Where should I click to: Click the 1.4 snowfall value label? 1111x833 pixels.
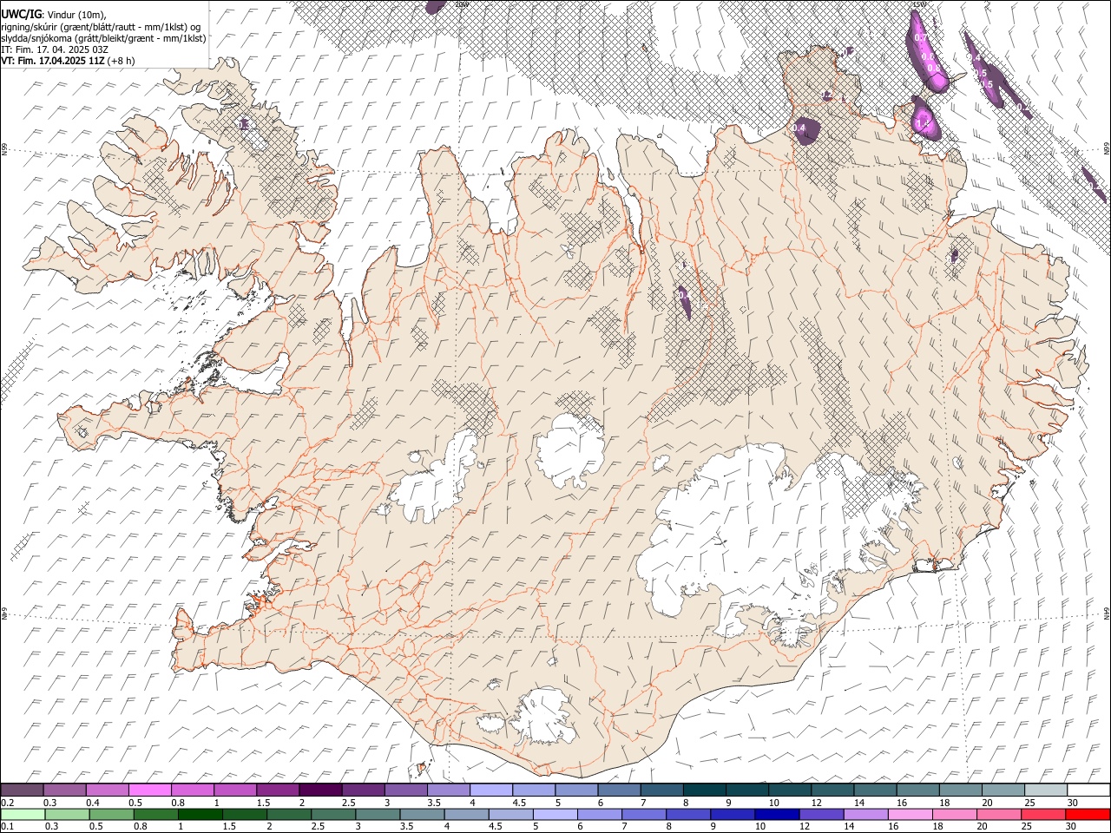[x=923, y=123]
